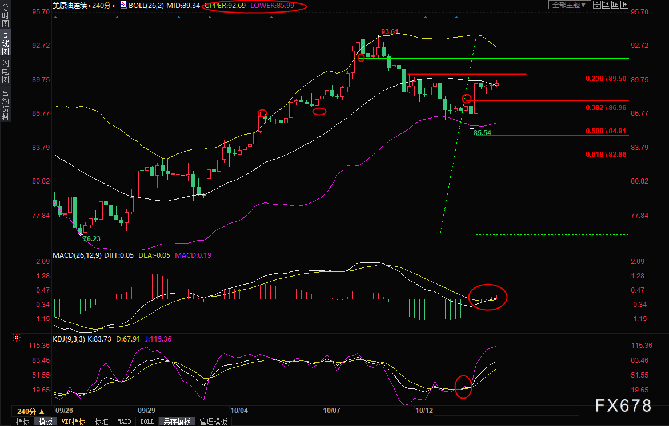Screen dimensions: 669x426
Task: Select the K线图 view tab
Action: (x=6, y=43)
